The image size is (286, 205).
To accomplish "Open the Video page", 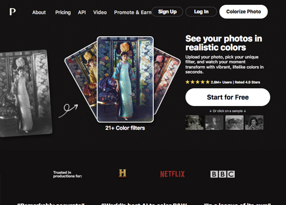I will pyautogui.click(x=100, y=13).
